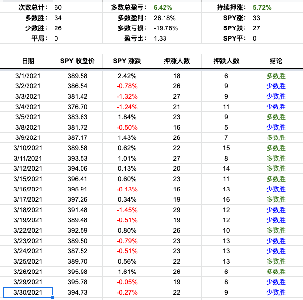Select closing price 389.58 on 3/1/2021

(78, 76)
